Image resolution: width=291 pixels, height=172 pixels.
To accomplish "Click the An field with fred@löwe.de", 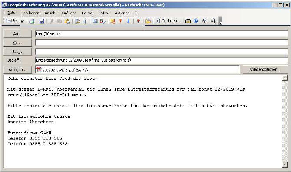I will [161, 34].
